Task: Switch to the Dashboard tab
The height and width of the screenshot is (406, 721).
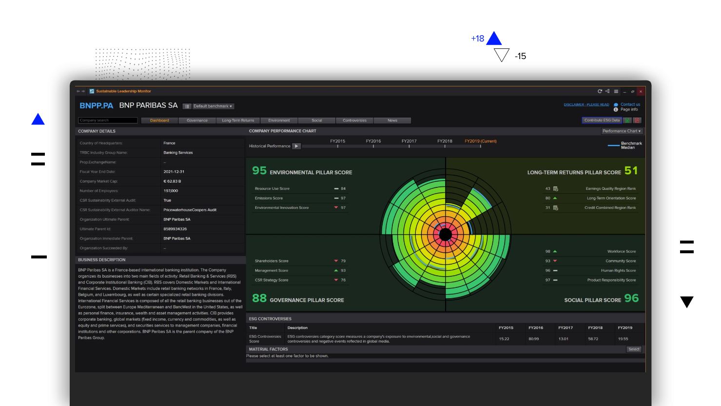Action: pyautogui.click(x=159, y=121)
